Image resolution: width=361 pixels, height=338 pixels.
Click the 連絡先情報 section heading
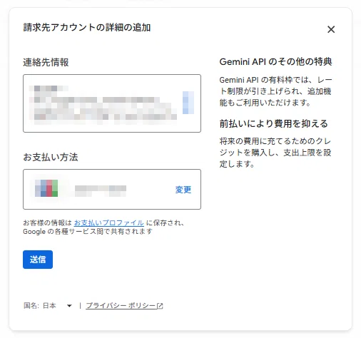tap(46, 62)
